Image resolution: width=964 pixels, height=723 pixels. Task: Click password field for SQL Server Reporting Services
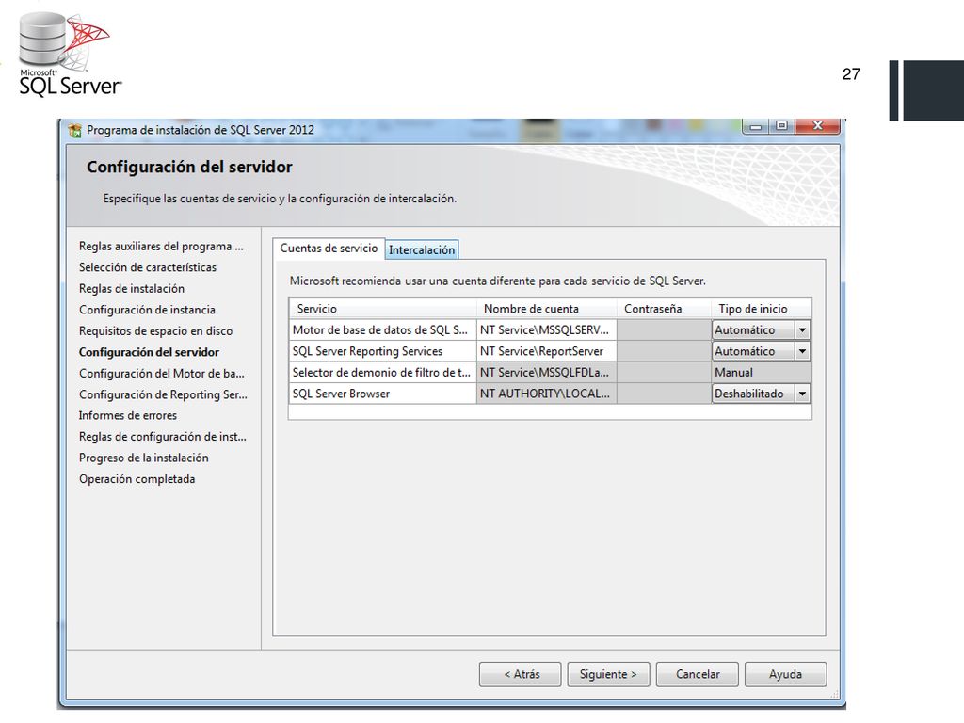click(x=664, y=351)
